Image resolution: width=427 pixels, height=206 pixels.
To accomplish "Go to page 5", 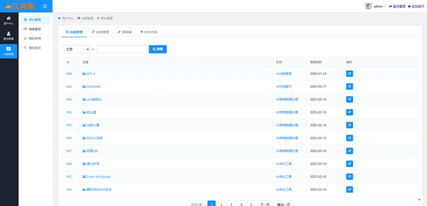I will tap(251, 204).
